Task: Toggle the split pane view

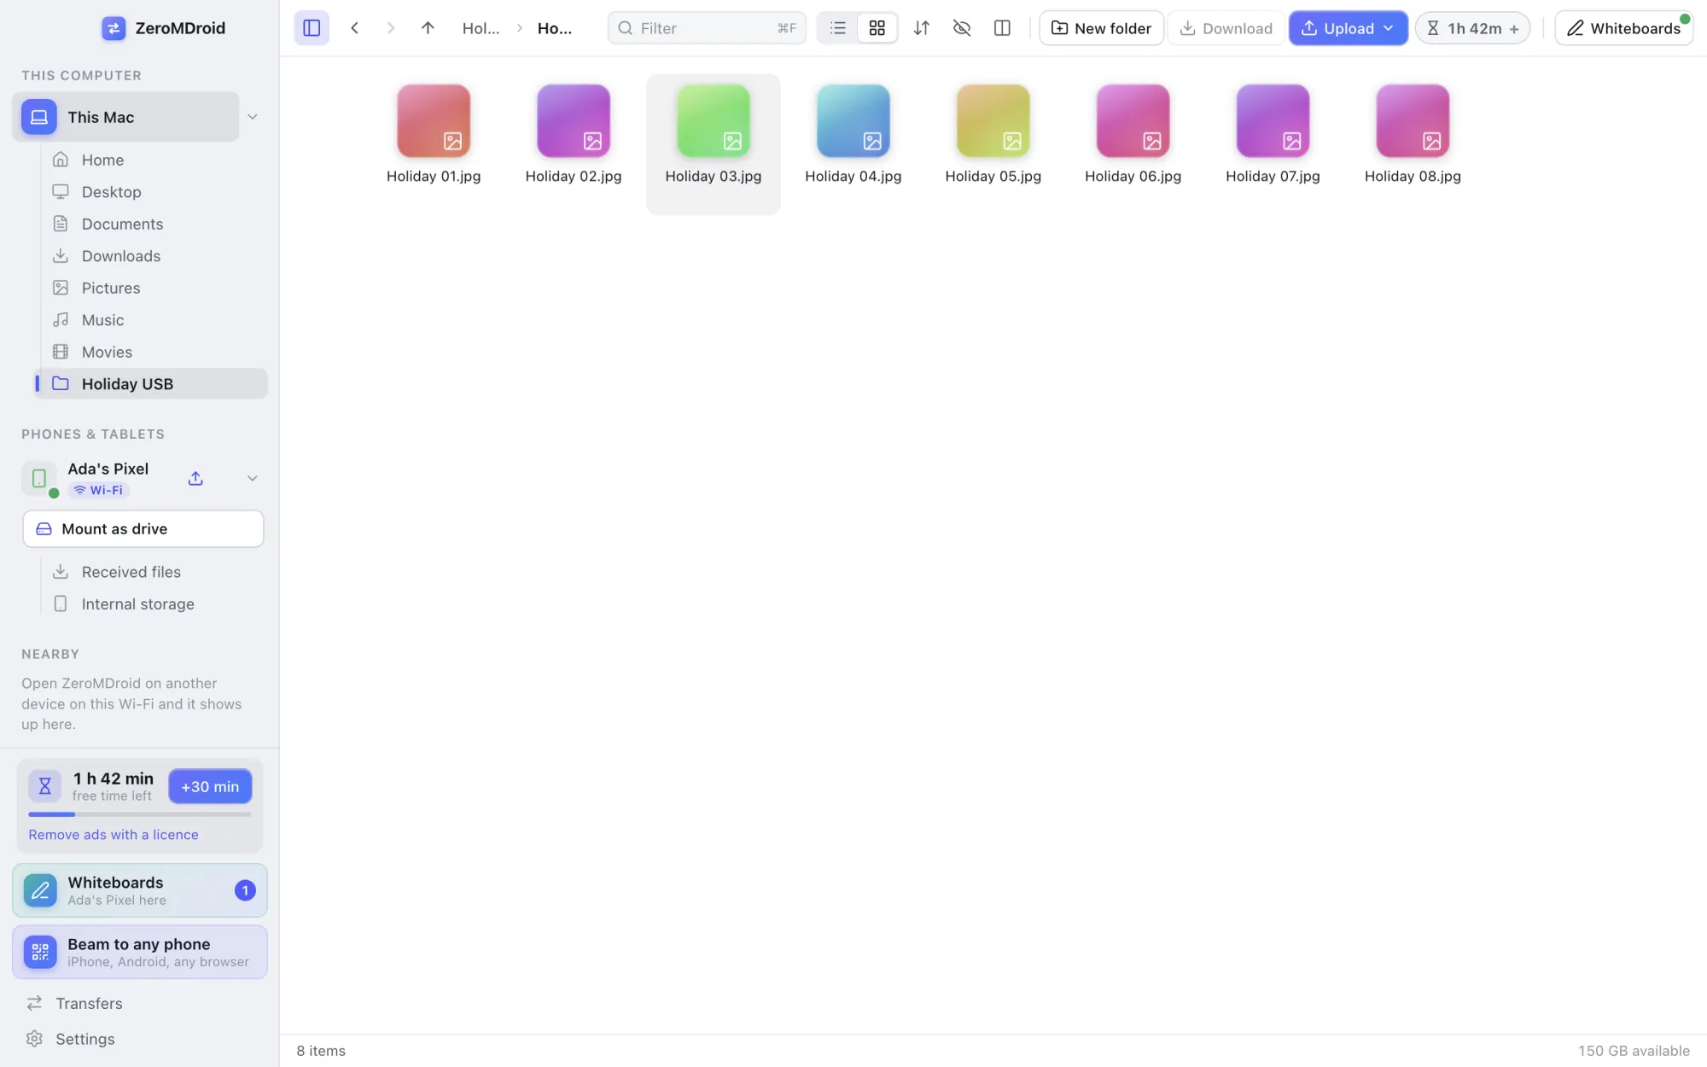Action: point(1002,28)
